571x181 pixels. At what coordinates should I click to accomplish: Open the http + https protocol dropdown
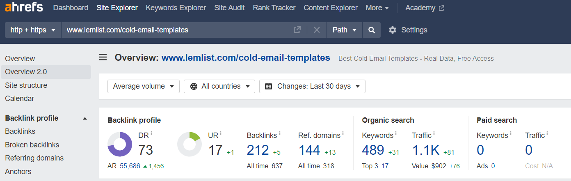[x=33, y=30]
